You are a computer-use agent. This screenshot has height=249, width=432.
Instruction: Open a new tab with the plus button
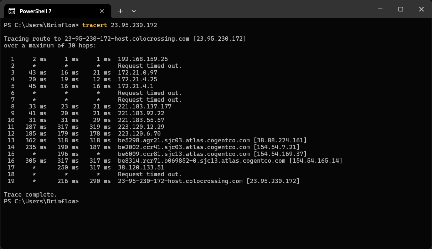point(120,11)
